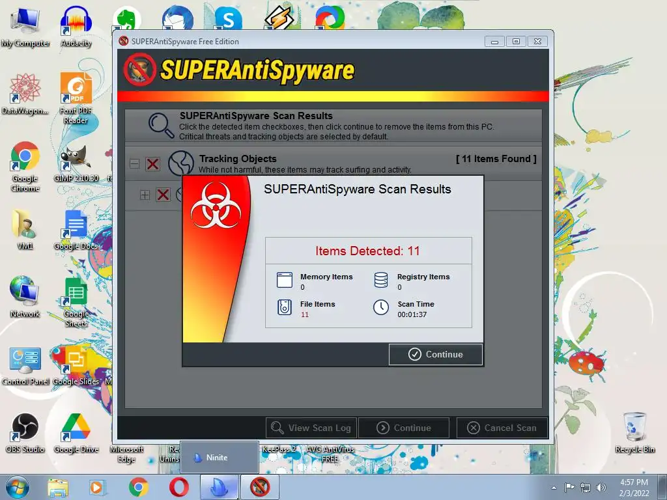Image resolution: width=667 pixels, height=500 pixels.
Task: Open Google Chrome desktop shortcut
Action: [x=25, y=166]
